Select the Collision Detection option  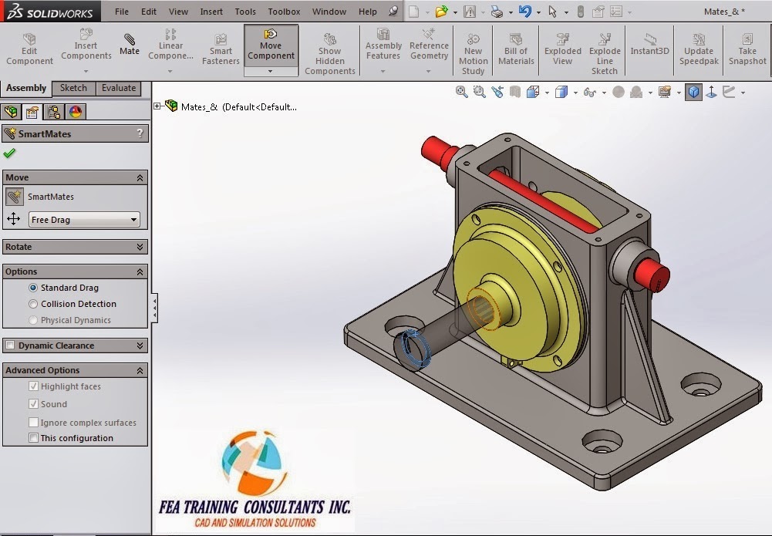pos(33,304)
